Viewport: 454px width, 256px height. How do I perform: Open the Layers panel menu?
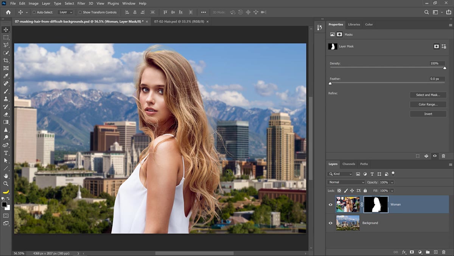[x=450, y=164]
